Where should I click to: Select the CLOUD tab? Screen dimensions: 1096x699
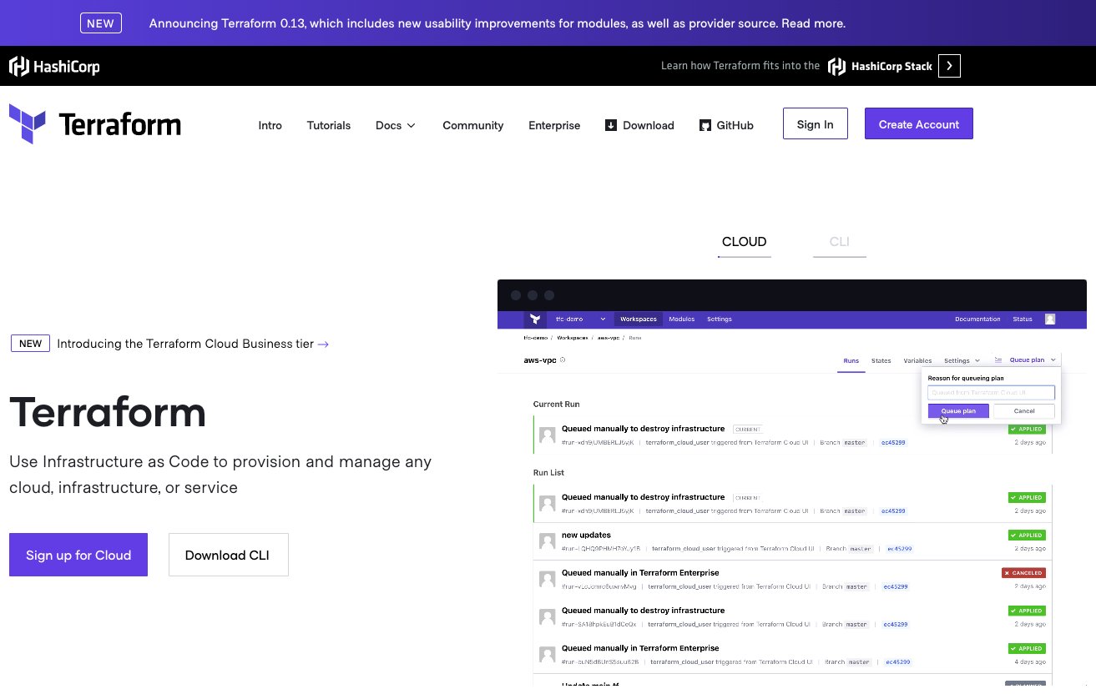click(x=744, y=242)
